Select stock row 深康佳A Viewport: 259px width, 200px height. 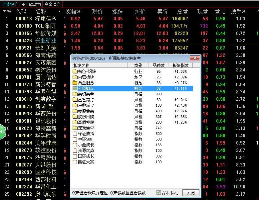pos(46,19)
